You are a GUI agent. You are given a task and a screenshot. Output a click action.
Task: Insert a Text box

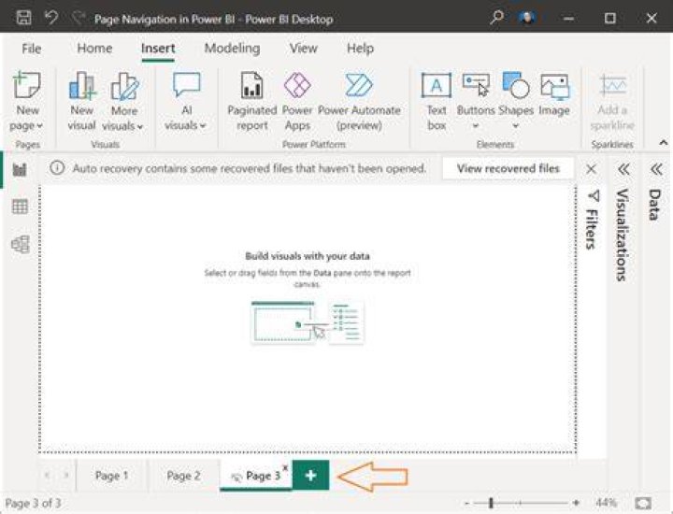pos(437,102)
